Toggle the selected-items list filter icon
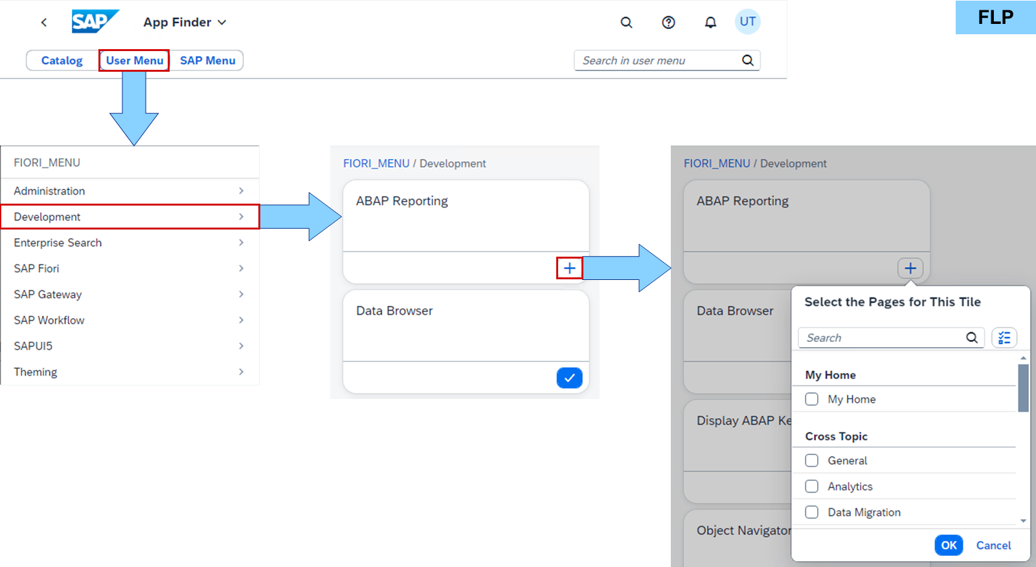This screenshot has width=1036, height=567. click(1004, 337)
